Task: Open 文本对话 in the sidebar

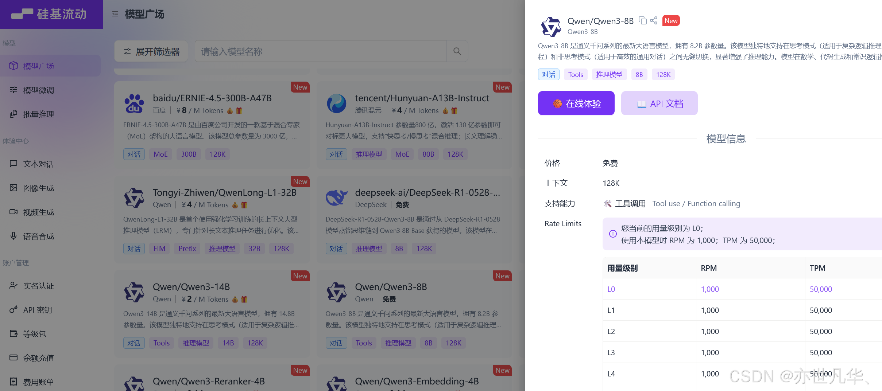Action: tap(50, 164)
